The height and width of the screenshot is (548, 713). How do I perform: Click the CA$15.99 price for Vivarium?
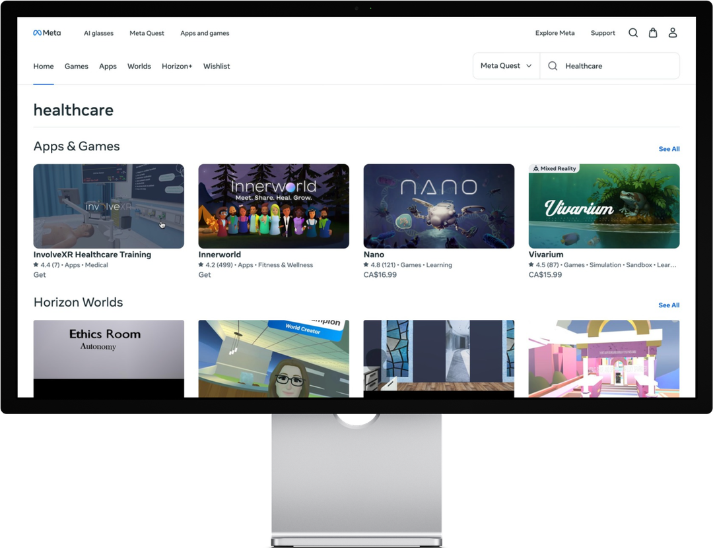click(545, 275)
